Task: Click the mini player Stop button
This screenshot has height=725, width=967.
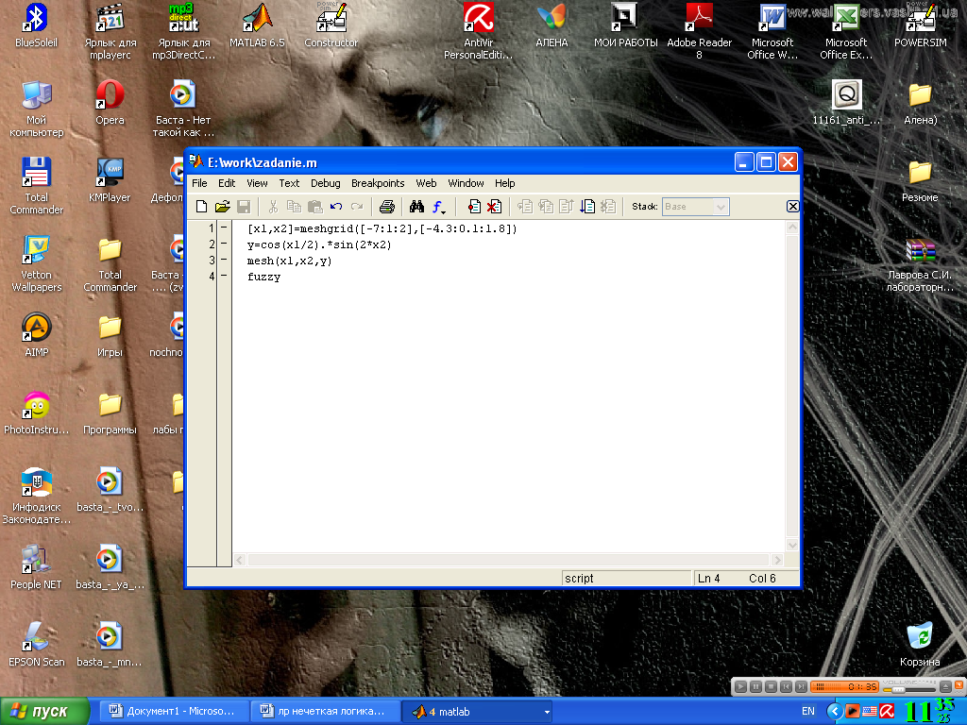Action: [771, 686]
